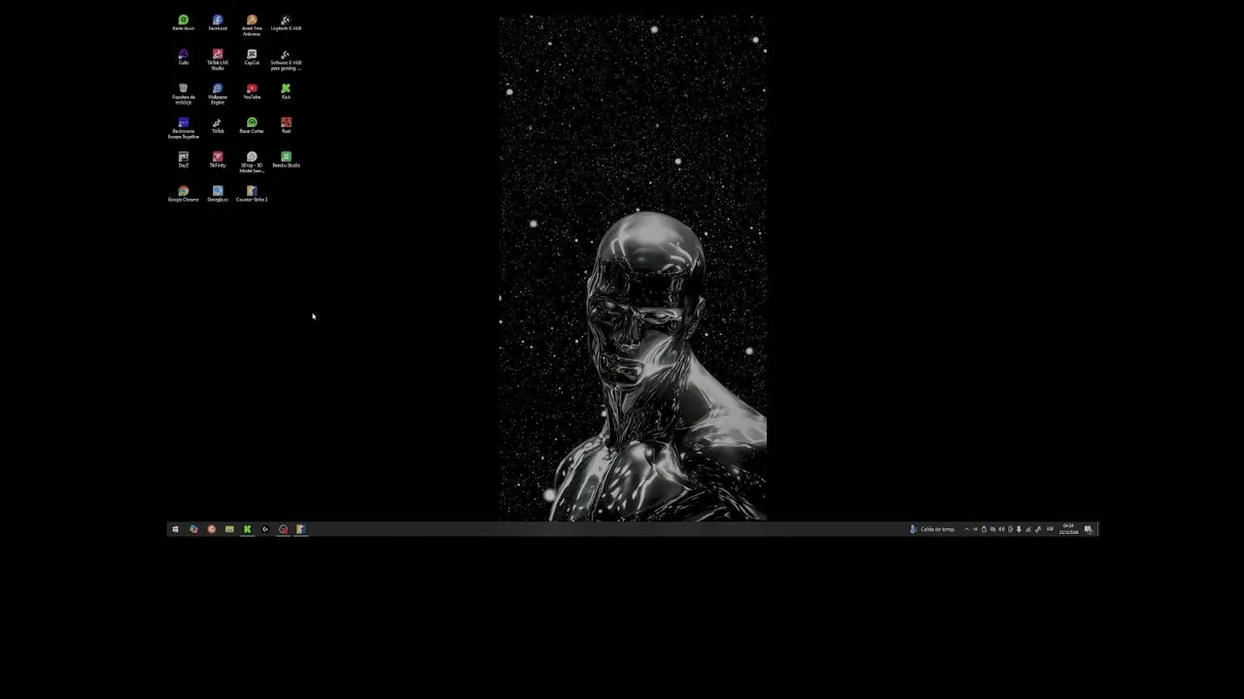Open File Explorer in the taskbar

point(229,529)
